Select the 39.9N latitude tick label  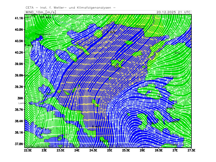(19, 64)
